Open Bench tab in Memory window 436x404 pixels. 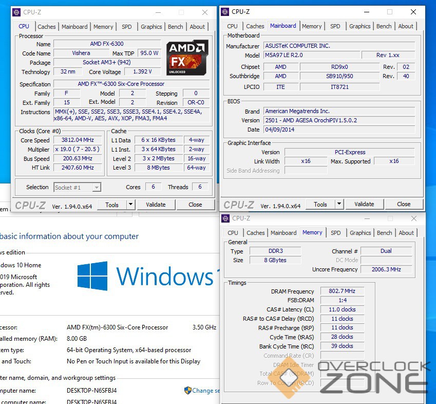pos(385,233)
